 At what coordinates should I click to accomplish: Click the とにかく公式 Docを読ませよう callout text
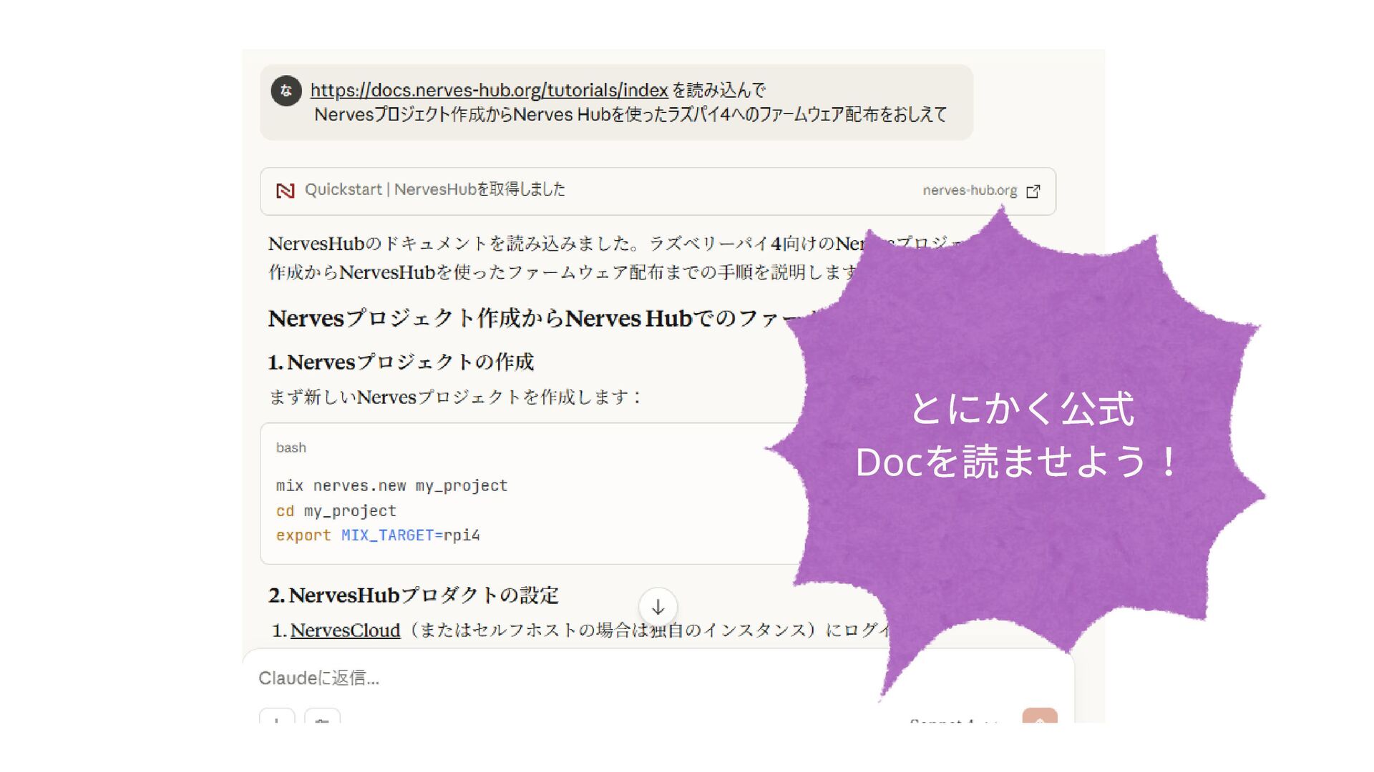point(1016,436)
